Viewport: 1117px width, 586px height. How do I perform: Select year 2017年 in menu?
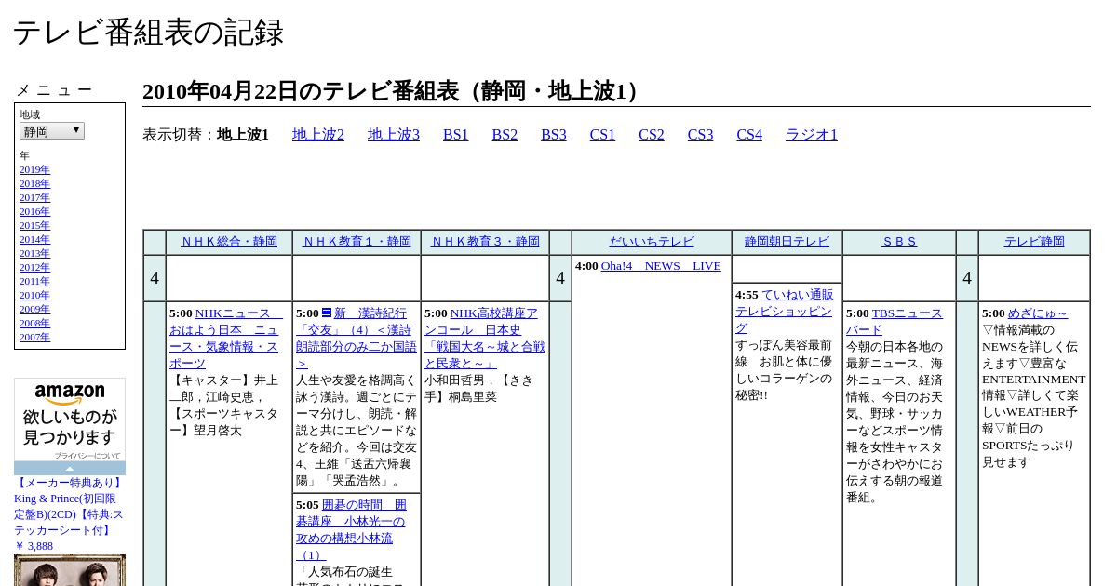coord(34,197)
